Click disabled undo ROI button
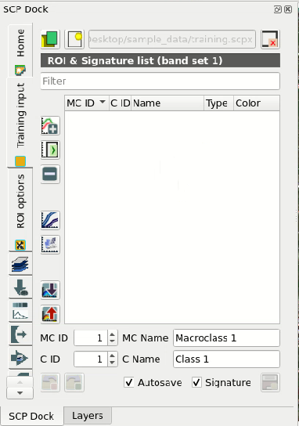Screen dimensions: 299x426 [50, 382]
